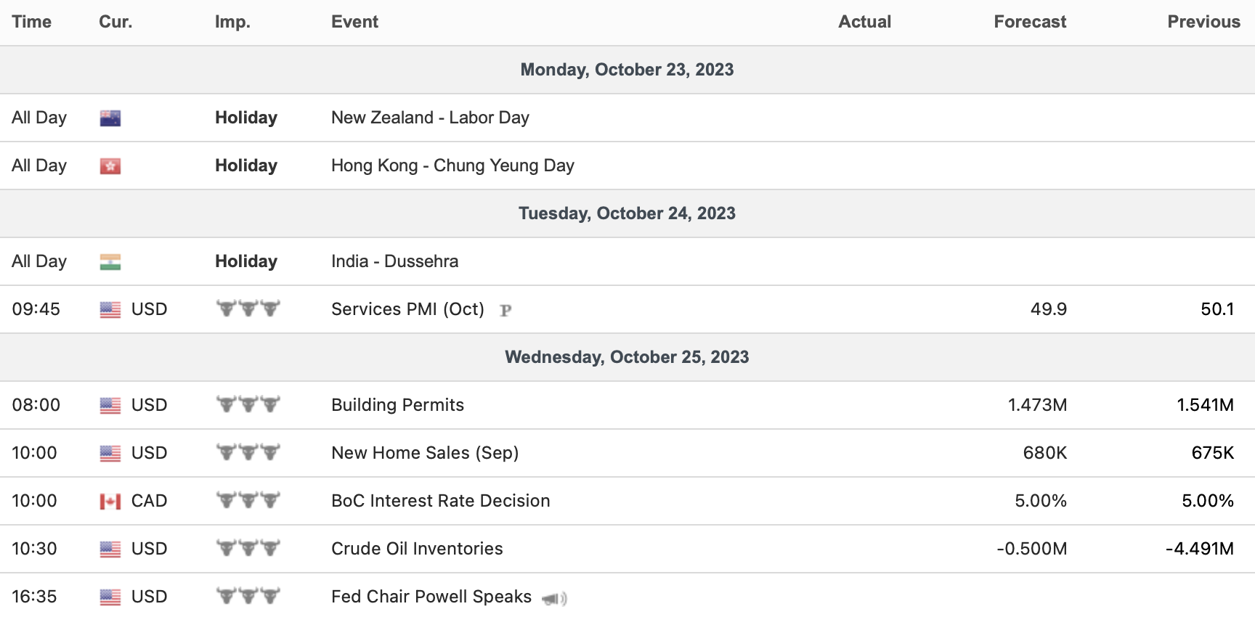1255x617 pixels.
Task: Sort by the Time column header
Action: coord(32,22)
